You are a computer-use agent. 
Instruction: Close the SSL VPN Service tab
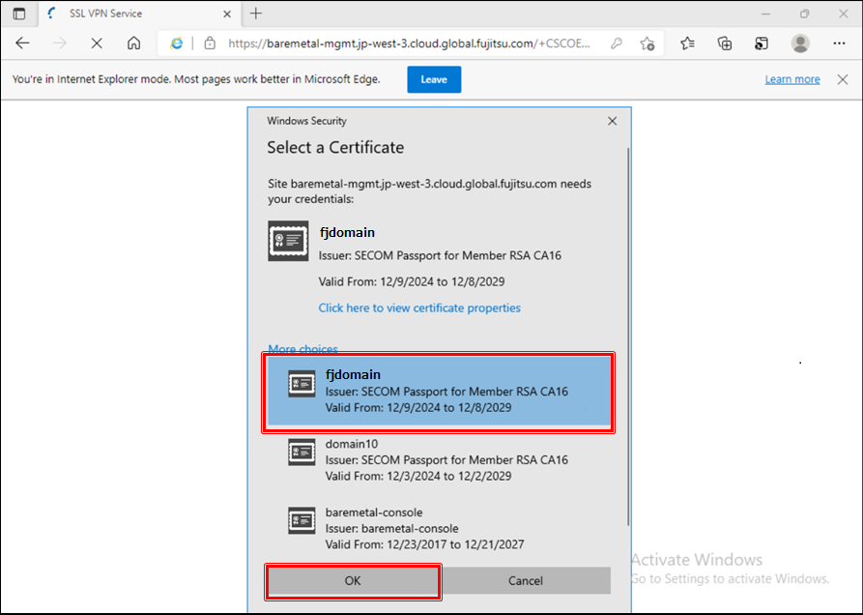pos(227,15)
